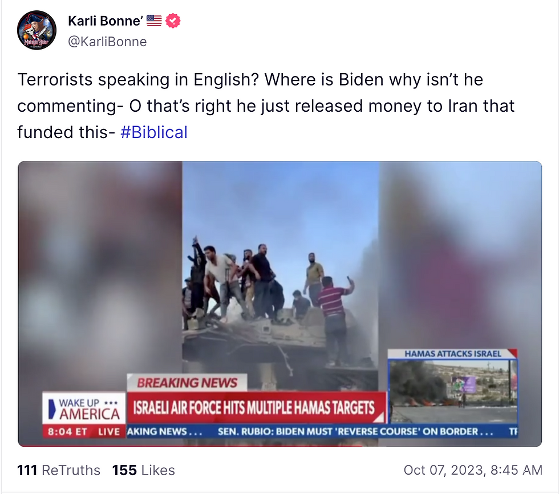Click the American flag emoji
Image resolution: width=559 pixels, height=494 pixels.
pos(154,21)
